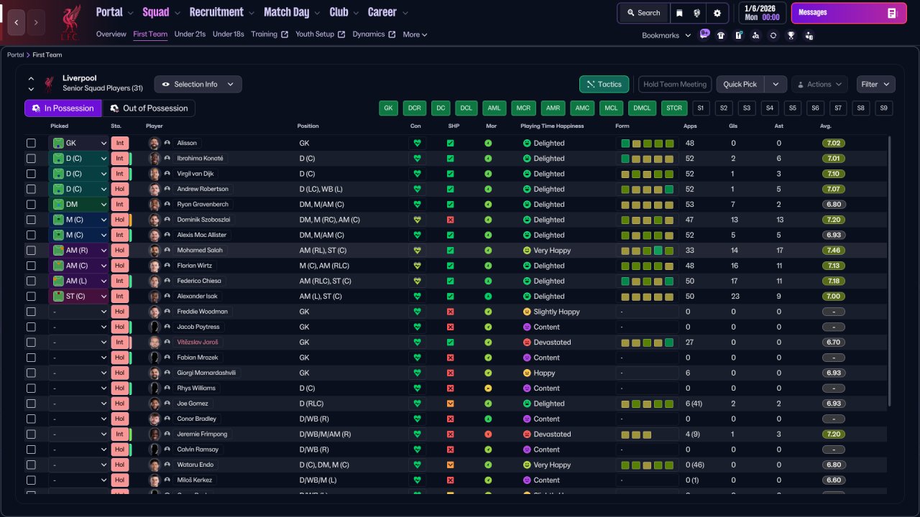Click Mohamed Salah's player face portrait
The image size is (920, 517).
pos(154,251)
